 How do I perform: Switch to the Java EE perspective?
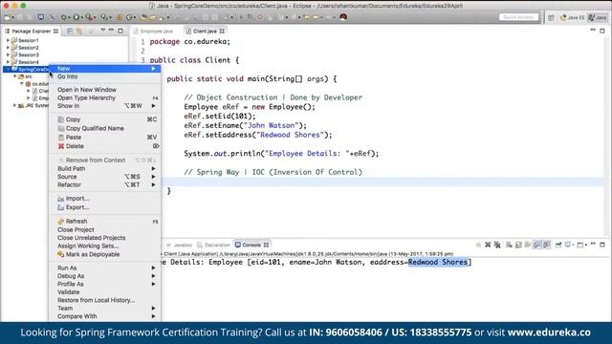pyautogui.click(x=573, y=17)
